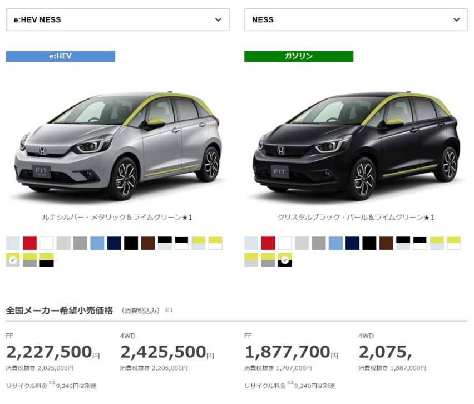
Task: Click 消費税抜き 1,887,000円 text
Action: click(x=392, y=368)
